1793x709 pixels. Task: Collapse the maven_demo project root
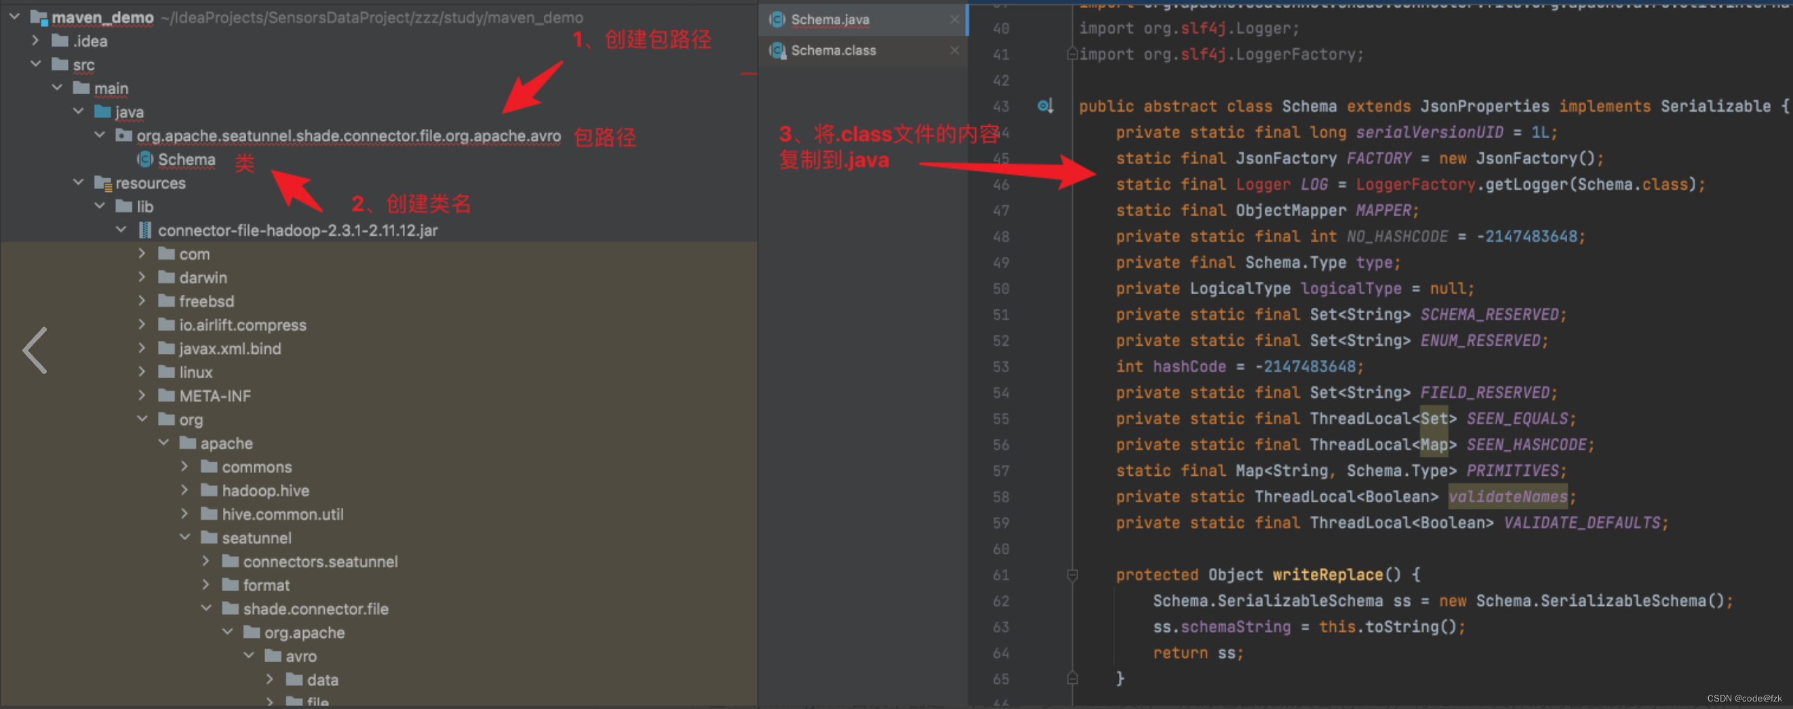pos(15,17)
